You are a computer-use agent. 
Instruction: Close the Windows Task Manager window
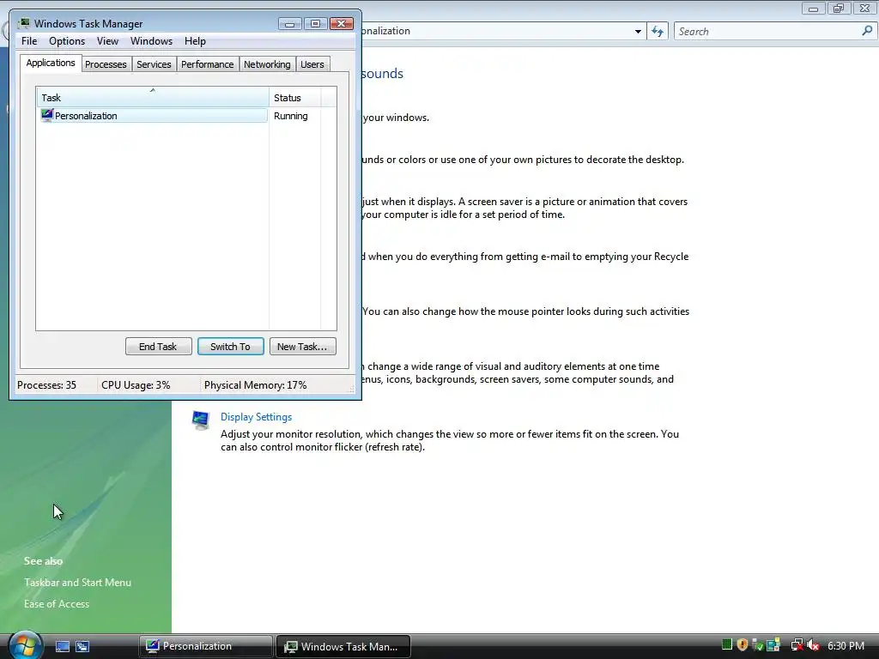(x=342, y=23)
